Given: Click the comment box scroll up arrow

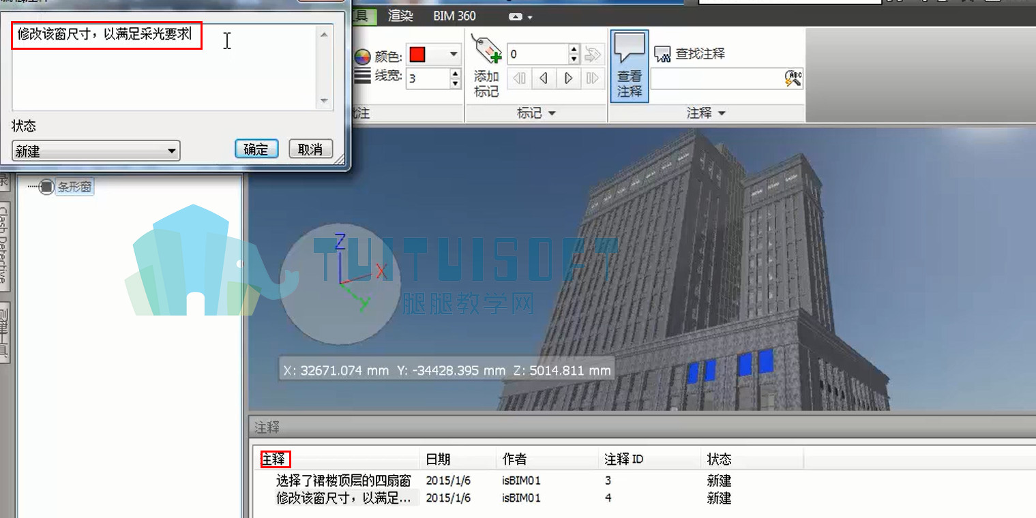Looking at the screenshot, I should coord(325,33).
